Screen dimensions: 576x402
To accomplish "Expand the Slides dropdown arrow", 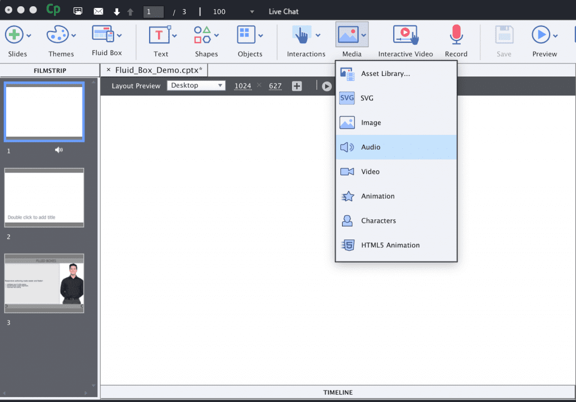I will point(29,35).
